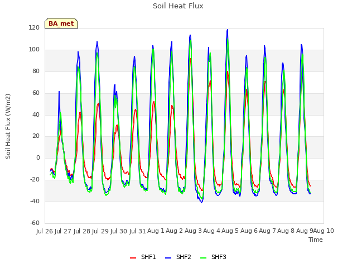357x268 pixels.
Task: Click the red SHF1 legend color marker
Action: 133,258
